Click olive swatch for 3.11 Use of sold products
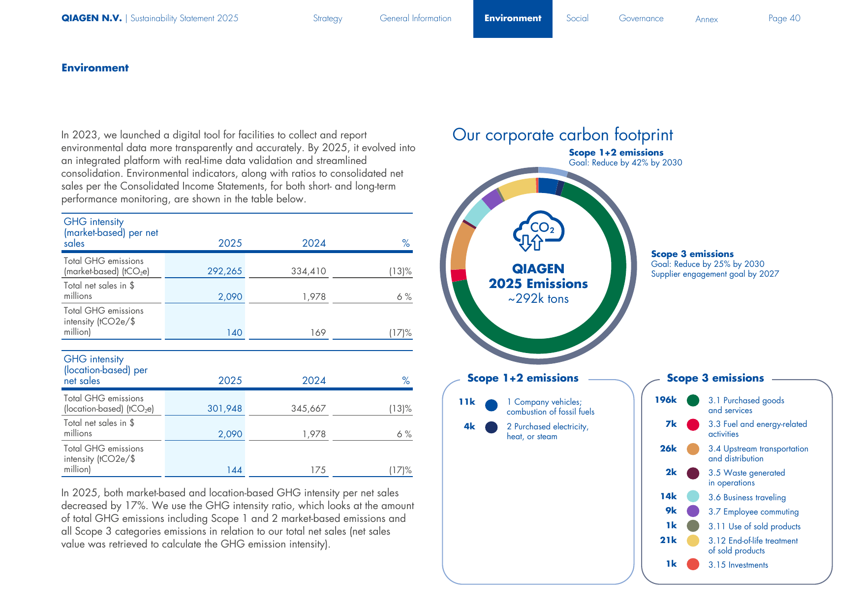The height and width of the screenshot is (611, 863). (693, 526)
